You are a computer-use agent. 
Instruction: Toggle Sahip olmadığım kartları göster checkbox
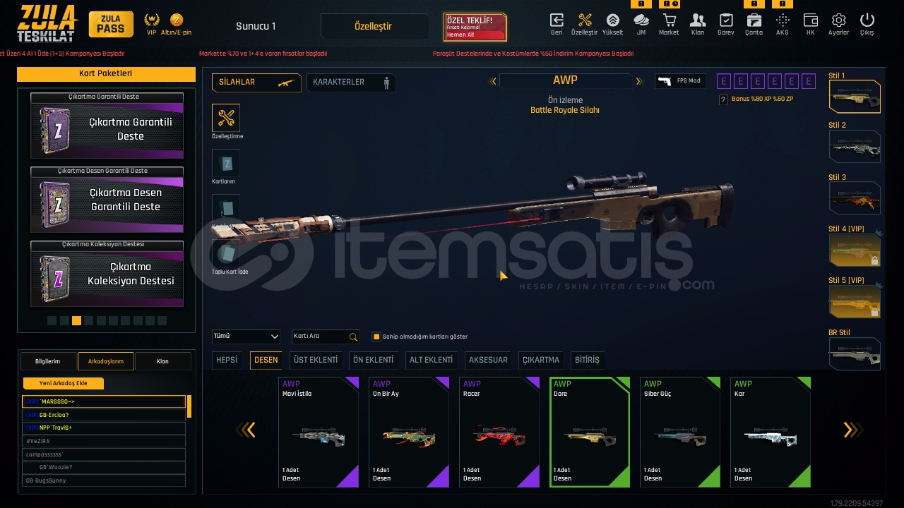point(376,337)
